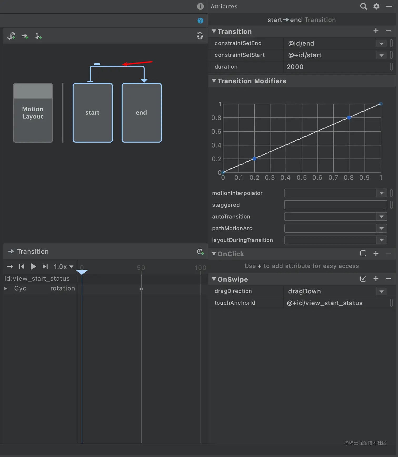This screenshot has height=457, width=398.
Task: Jump to the start of the animation
Action: [22, 267]
